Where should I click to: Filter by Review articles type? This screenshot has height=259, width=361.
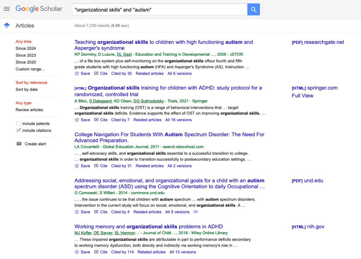pyautogui.click(x=29, y=110)
